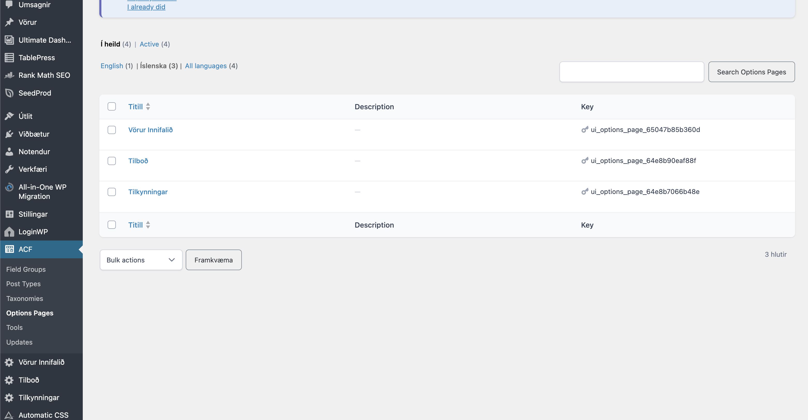This screenshot has height=420, width=808.
Task: Sort by the bottom Titill column header
Action: point(136,225)
